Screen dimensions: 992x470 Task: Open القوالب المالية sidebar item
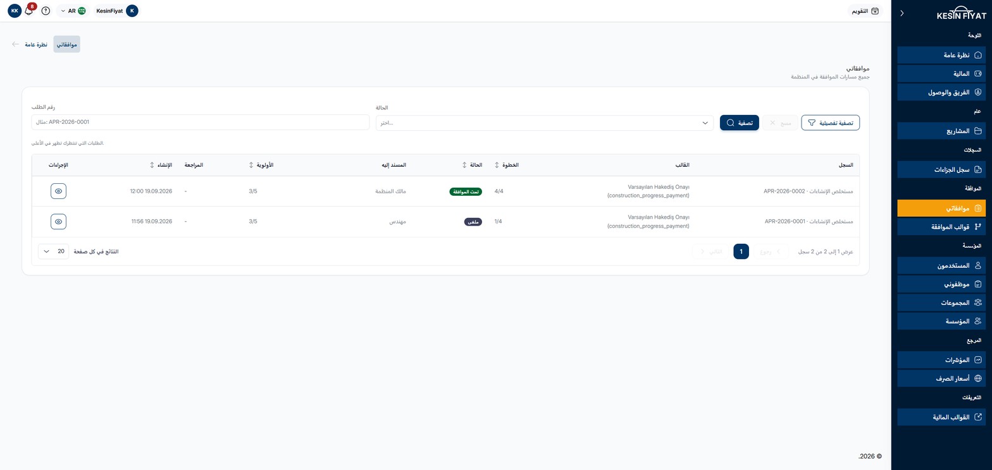[x=941, y=417]
